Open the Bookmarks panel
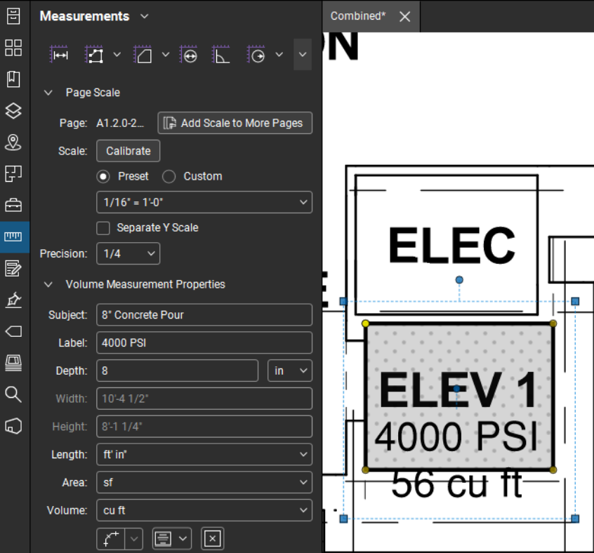Image resolution: width=594 pixels, height=553 pixels. 13,79
